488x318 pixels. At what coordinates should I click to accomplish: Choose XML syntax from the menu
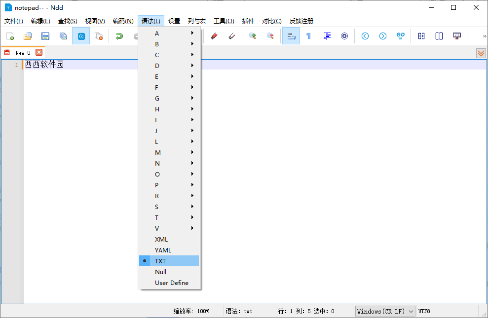pyautogui.click(x=169, y=239)
